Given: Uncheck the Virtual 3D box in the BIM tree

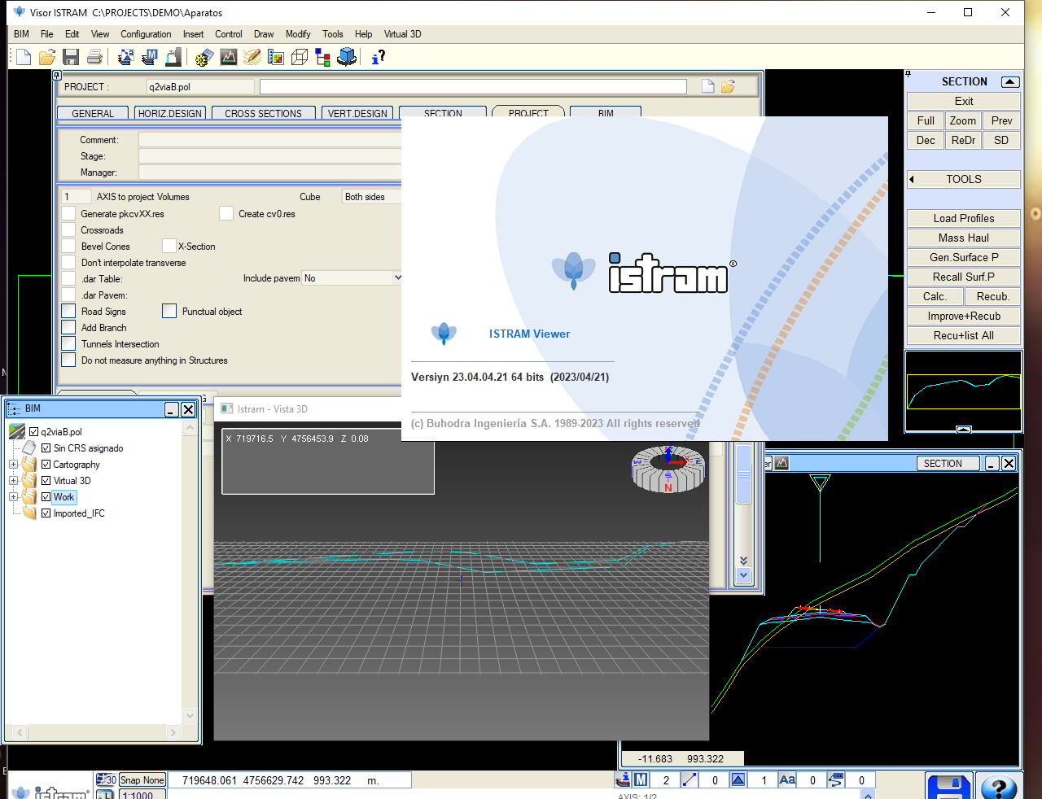Looking at the screenshot, I should click(46, 481).
